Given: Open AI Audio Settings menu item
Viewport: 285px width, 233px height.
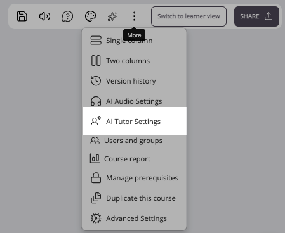Looking at the screenshot, I should tap(135, 101).
